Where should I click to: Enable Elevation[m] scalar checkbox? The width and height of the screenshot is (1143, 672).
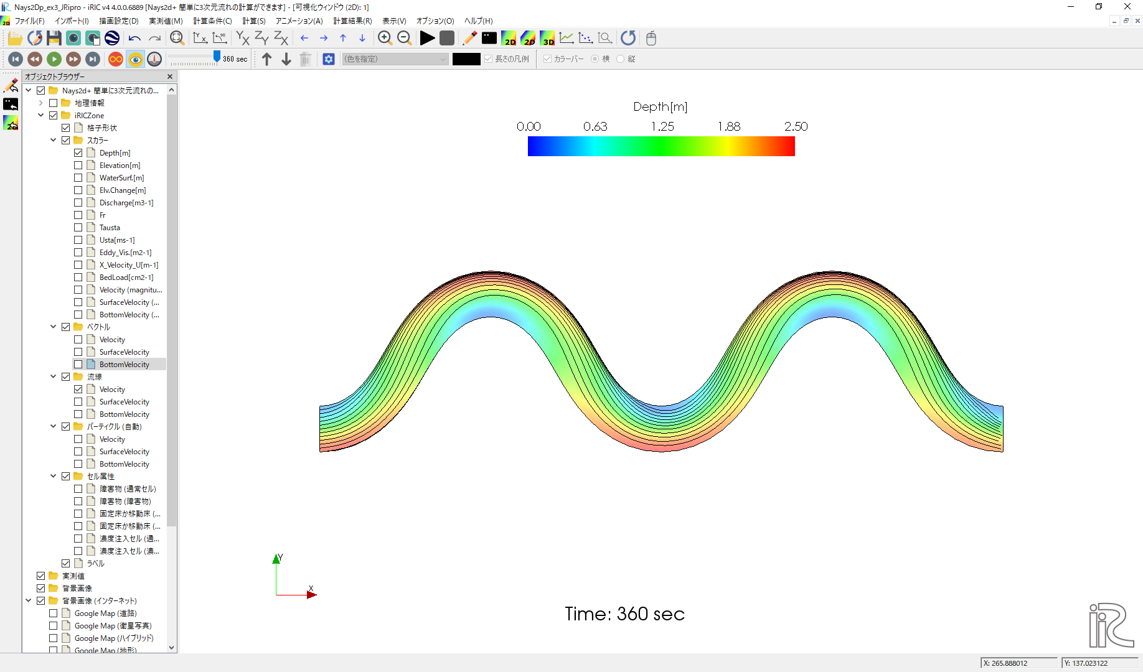78,166
